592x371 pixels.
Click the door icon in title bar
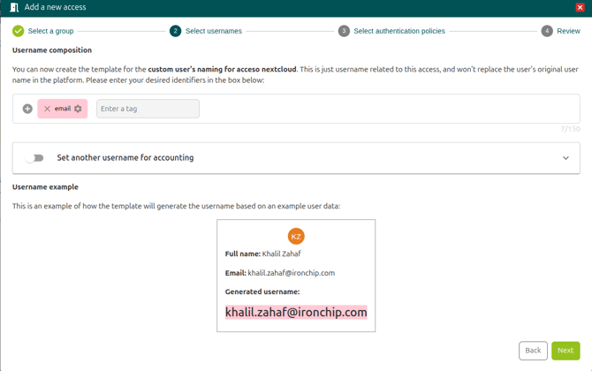tap(13, 7)
